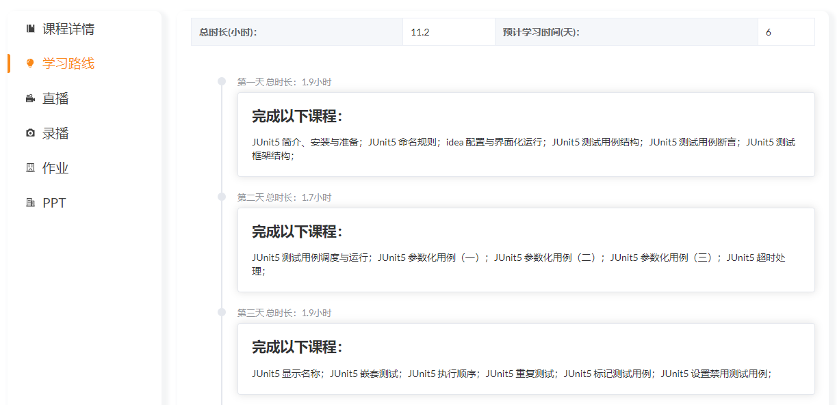Image resolution: width=837 pixels, height=405 pixels.
Task: Switch to the 直播 section
Action: point(55,98)
